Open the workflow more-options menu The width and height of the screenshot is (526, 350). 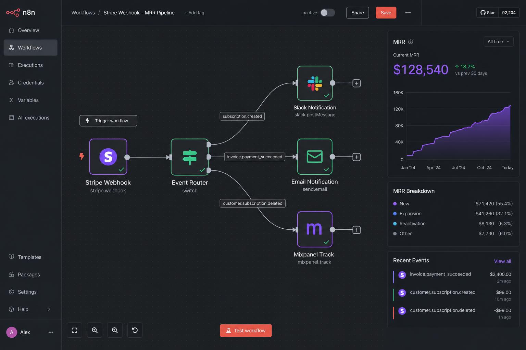click(408, 13)
